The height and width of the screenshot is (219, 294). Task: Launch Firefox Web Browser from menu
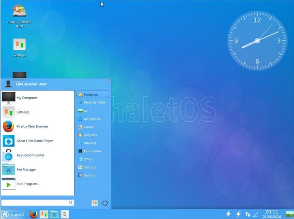38,127
